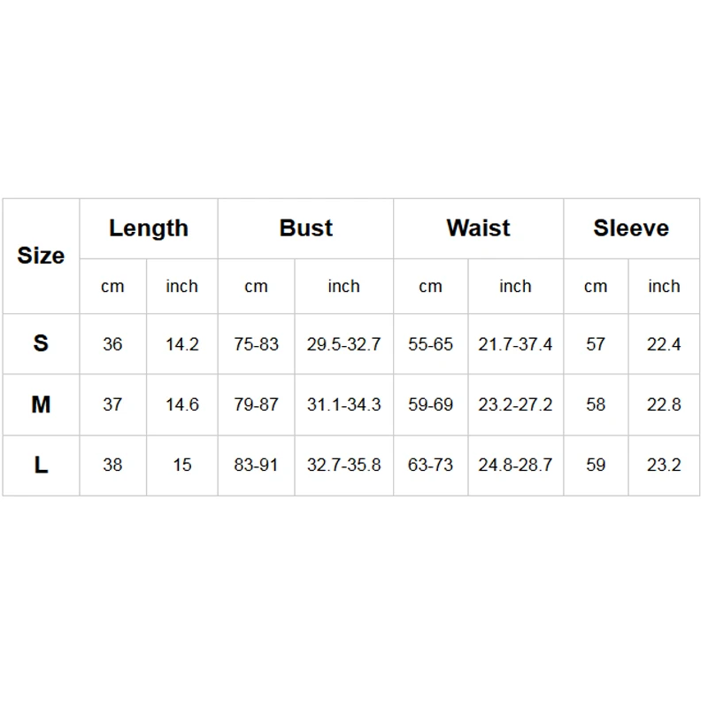
Task: Click the 22.8 sleeve inch cell
Action: coord(664,404)
